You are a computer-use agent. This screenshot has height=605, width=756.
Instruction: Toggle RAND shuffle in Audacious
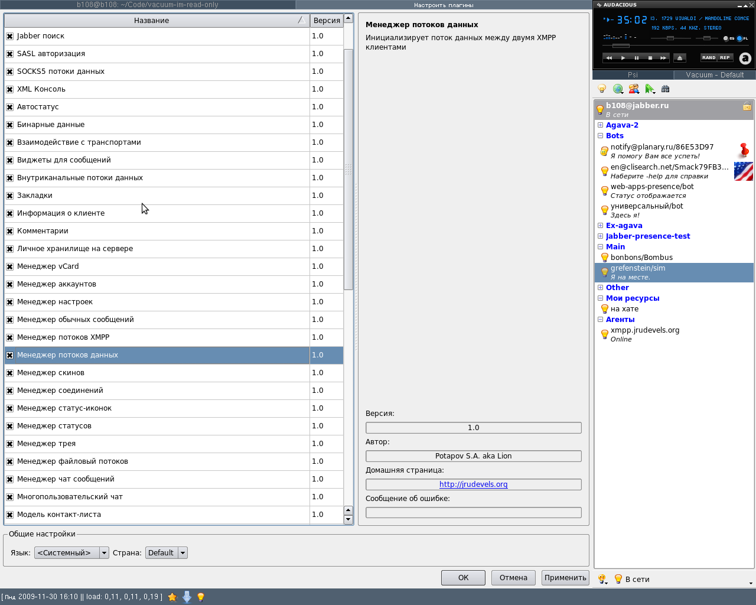pyautogui.click(x=708, y=58)
